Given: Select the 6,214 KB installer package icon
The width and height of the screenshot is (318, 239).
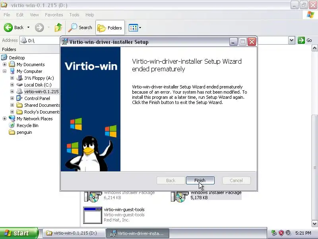Looking at the screenshot, I should (x=93, y=196).
